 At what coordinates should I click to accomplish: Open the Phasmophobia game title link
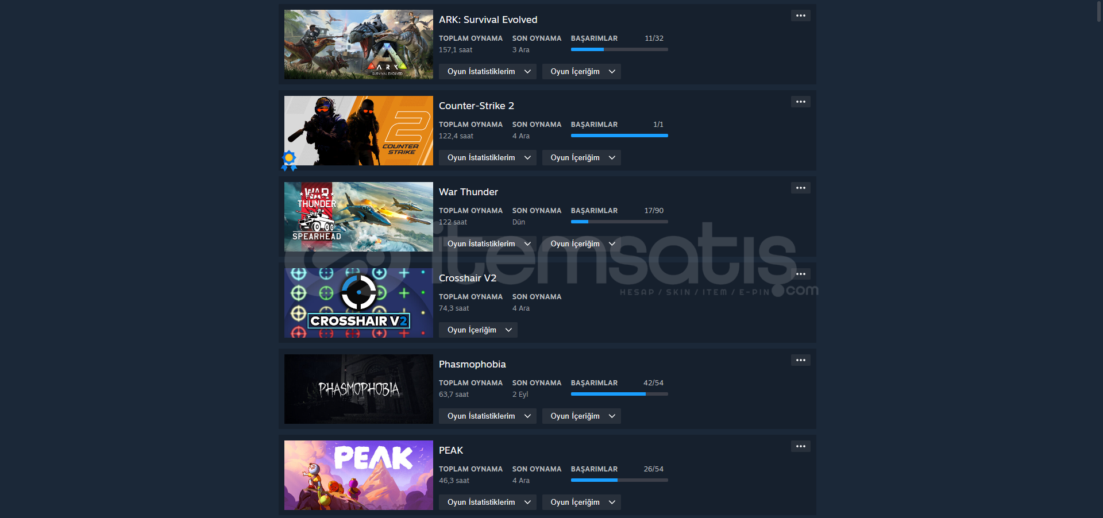tap(472, 364)
